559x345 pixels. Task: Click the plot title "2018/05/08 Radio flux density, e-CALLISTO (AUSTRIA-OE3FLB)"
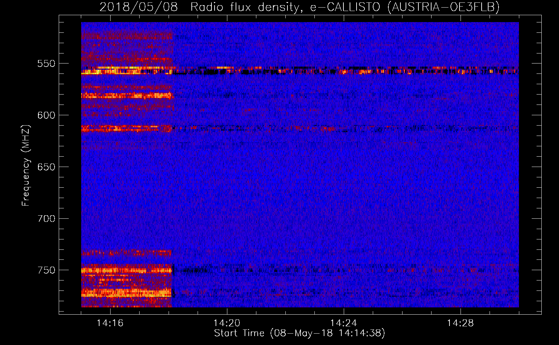click(x=300, y=7)
